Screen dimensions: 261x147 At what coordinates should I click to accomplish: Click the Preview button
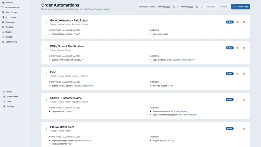223,7
